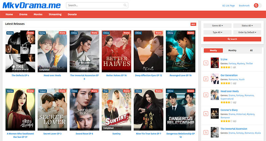Open the Suntiny poster
The image size is (266, 141).
[x=116, y=109]
